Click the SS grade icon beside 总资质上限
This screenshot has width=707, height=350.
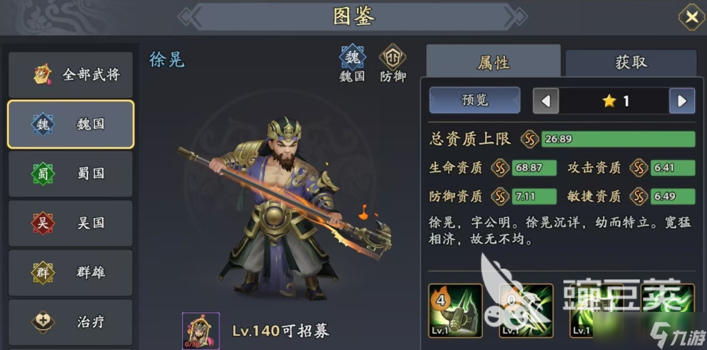[x=531, y=139]
